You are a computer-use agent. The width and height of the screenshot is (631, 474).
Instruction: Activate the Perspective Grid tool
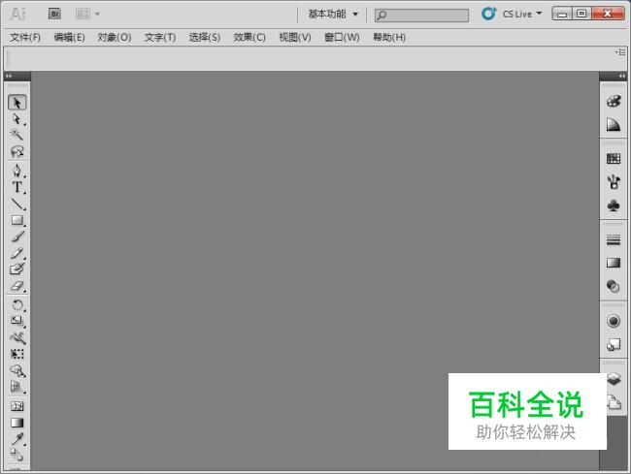(17, 387)
